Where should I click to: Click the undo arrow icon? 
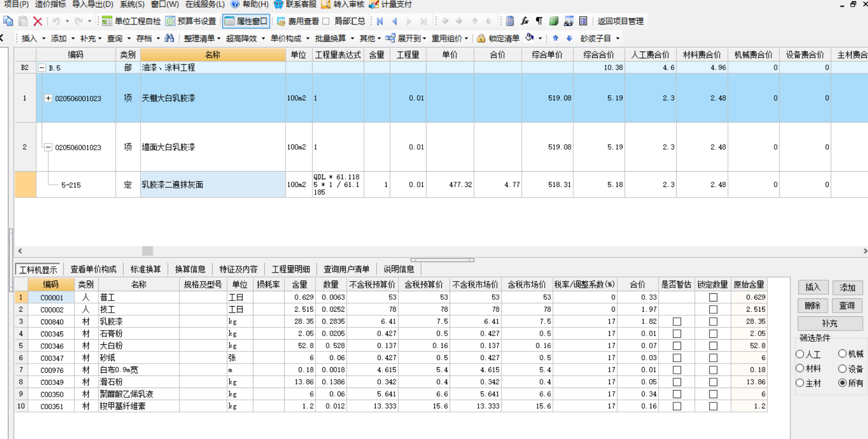[56, 21]
